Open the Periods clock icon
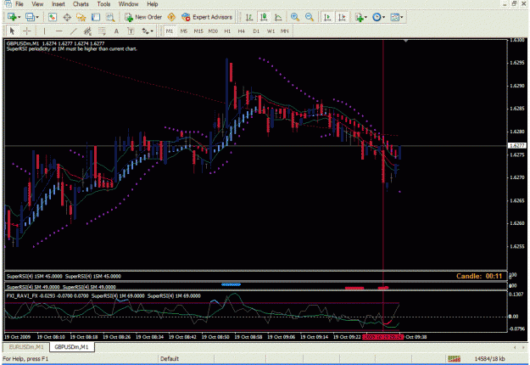The height and width of the screenshot is (365, 530). tap(377, 17)
